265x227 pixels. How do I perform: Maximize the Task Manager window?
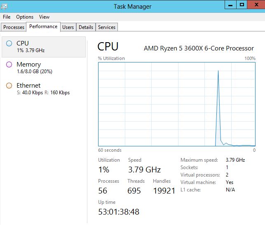point(242,5)
